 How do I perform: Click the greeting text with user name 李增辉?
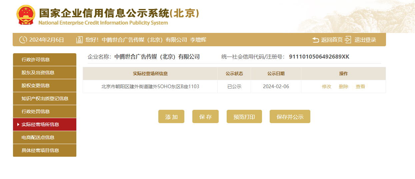pos(146,40)
